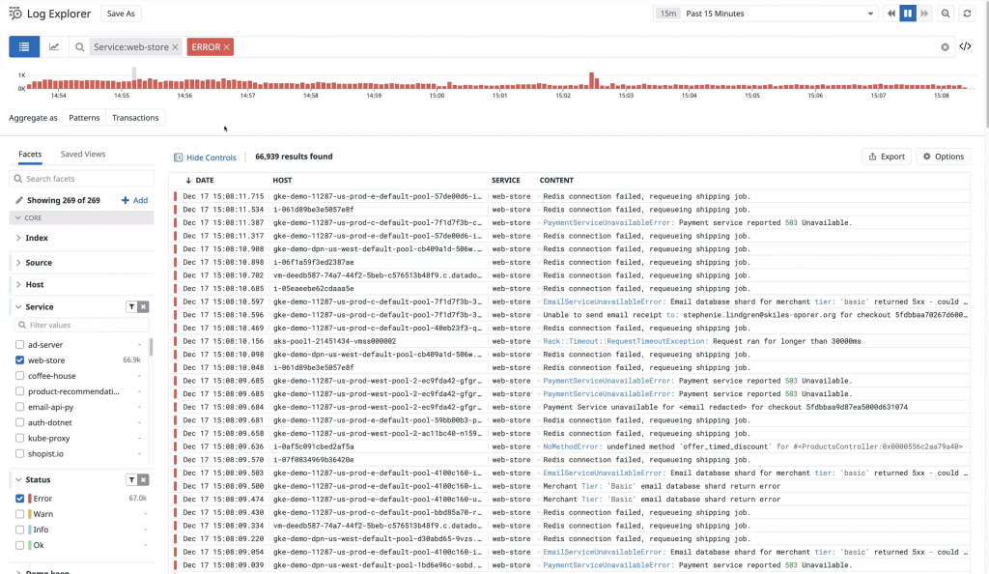Clear the search query with the circular x icon
Image resolution: width=989 pixels, height=574 pixels.
[x=947, y=44]
